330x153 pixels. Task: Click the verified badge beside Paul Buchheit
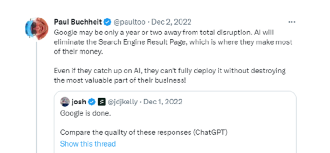coord(108,22)
